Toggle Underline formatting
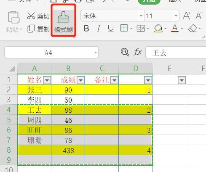 coord(111,29)
